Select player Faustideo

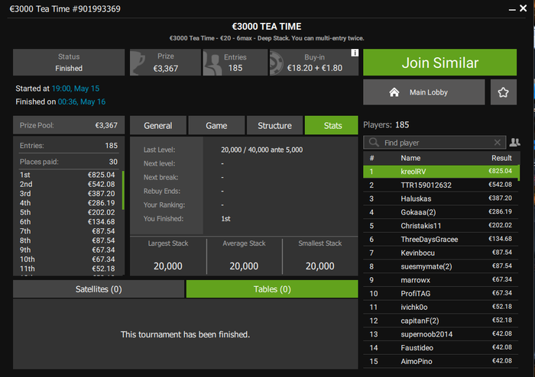click(440, 348)
